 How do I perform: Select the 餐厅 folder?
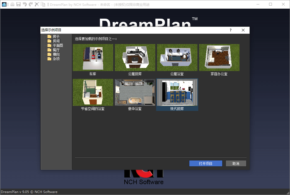pyautogui.click(x=55, y=50)
